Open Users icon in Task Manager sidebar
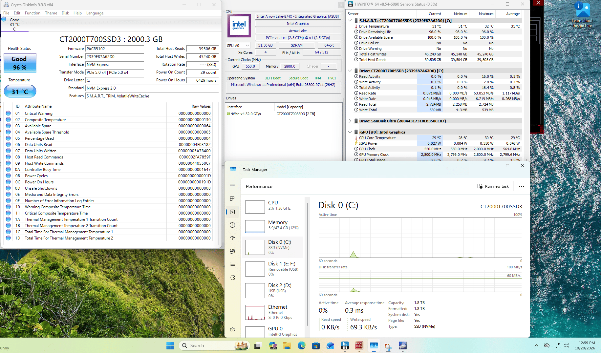Viewport: 601px width, 353px height. coord(232,251)
